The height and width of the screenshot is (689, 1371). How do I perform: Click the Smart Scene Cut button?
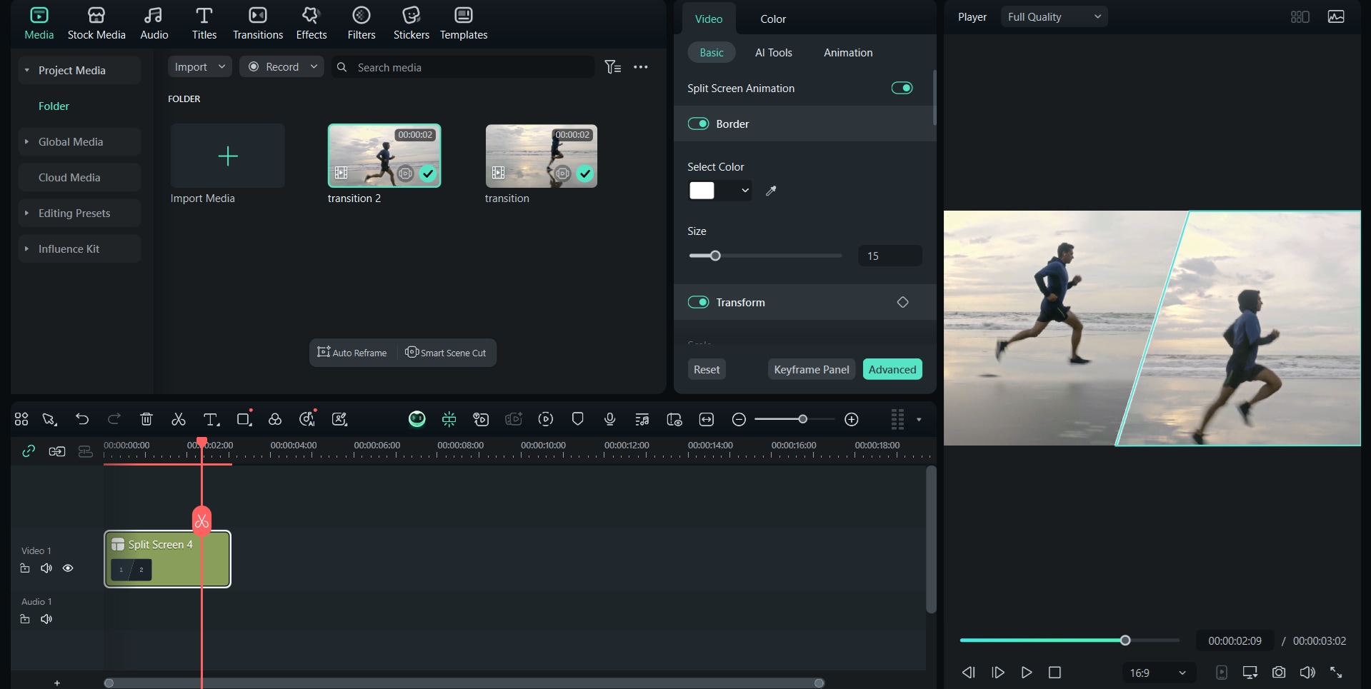click(446, 353)
